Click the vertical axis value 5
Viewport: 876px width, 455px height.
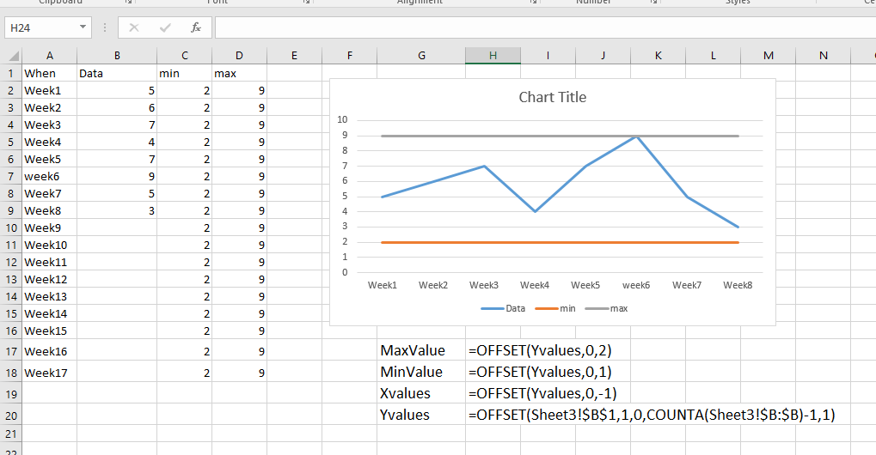click(x=345, y=197)
